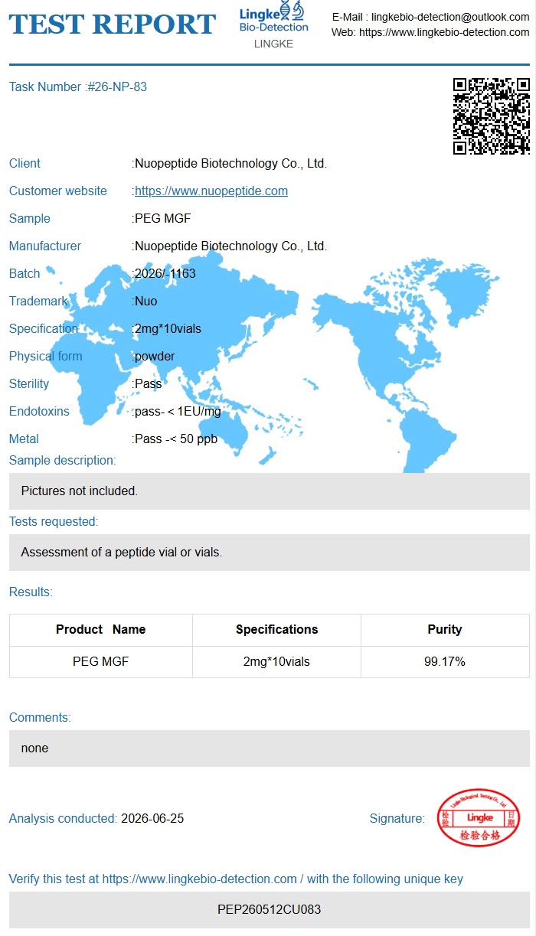This screenshot has width=536, height=936.
Task: Click the Purity column header
Action: point(445,630)
